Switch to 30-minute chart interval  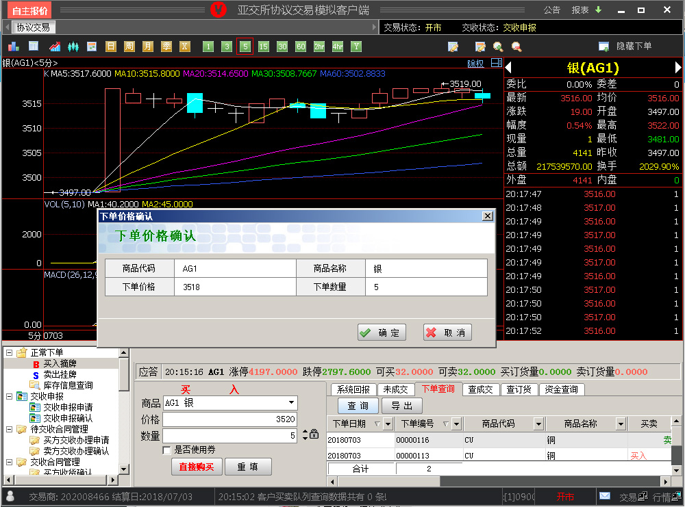pyautogui.click(x=282, y=47)
